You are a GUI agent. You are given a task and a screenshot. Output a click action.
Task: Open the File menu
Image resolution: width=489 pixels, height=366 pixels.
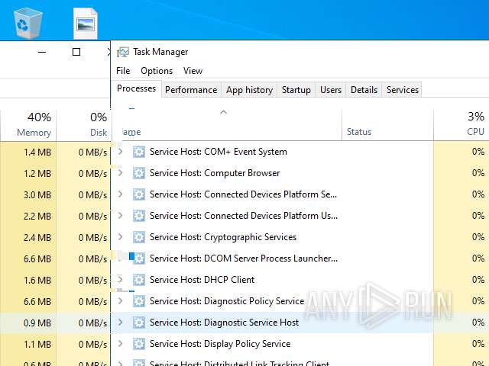point(123,71)
